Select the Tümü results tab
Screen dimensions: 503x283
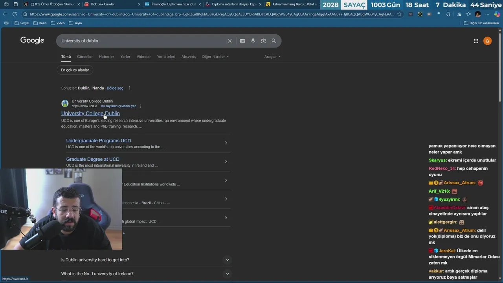pyautogui.click(x=66, y=57)
